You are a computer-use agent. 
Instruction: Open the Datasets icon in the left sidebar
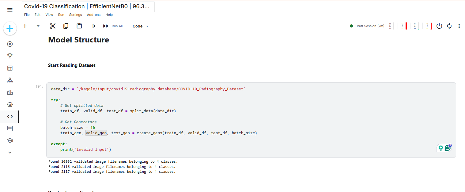10,68
